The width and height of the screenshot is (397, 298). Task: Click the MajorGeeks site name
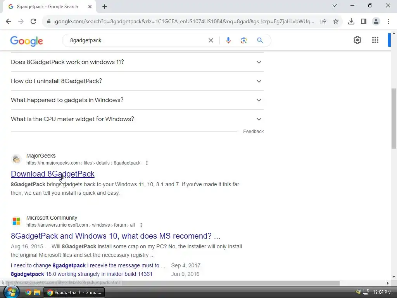click(41, 156)
